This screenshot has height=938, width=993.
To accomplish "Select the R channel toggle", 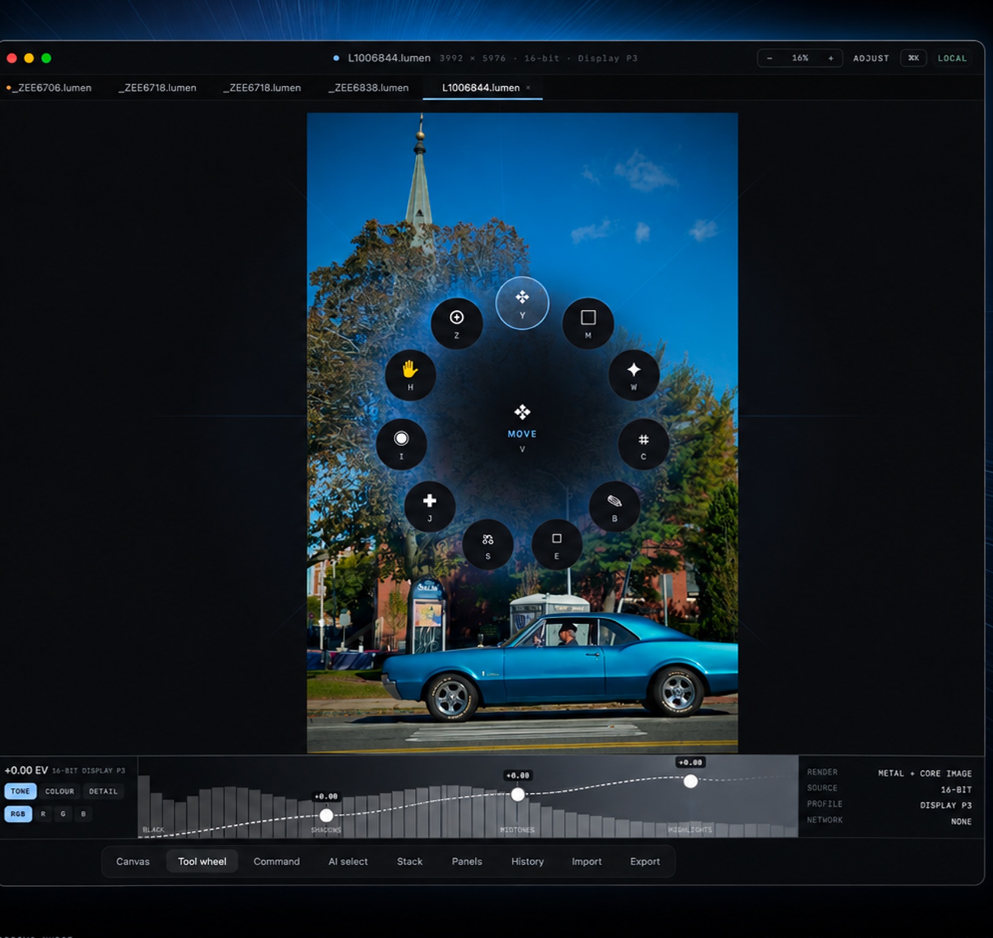I will (43, 814).
